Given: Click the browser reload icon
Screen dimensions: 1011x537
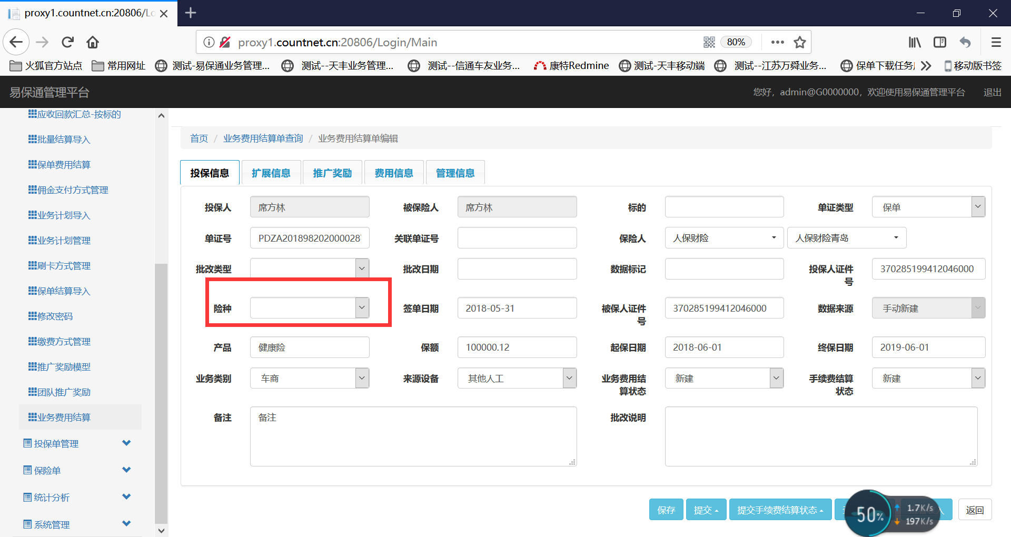Looking at the screenshot, I should tap(67, 42).
